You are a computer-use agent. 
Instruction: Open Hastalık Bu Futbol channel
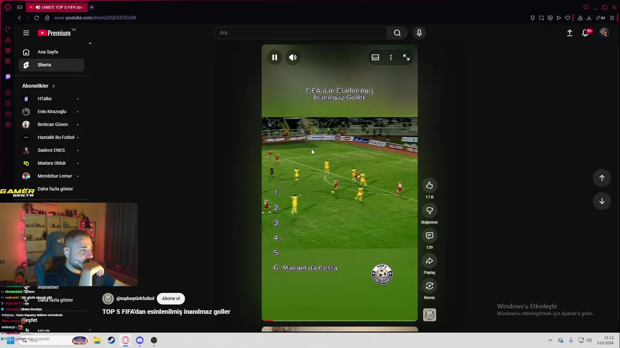pyautogui.click(x=51, y=137)
